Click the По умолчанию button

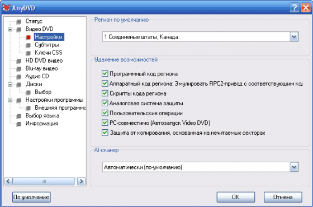31,197
